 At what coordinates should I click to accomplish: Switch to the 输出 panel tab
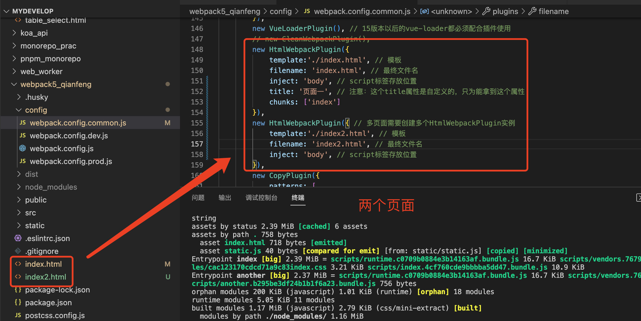pos(225,198)
